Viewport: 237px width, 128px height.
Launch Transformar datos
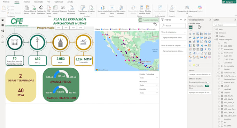[83, 10]
